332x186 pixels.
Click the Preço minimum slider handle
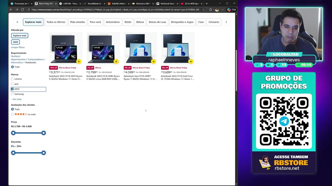pyautogui.click(x=13, y=133)
